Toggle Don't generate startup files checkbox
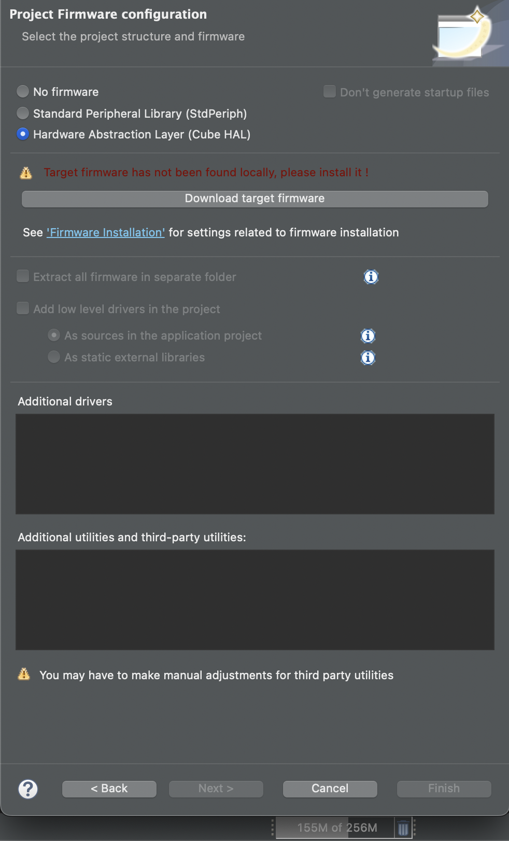The width and height of the screenshot is (509, 841). (330, 92)
